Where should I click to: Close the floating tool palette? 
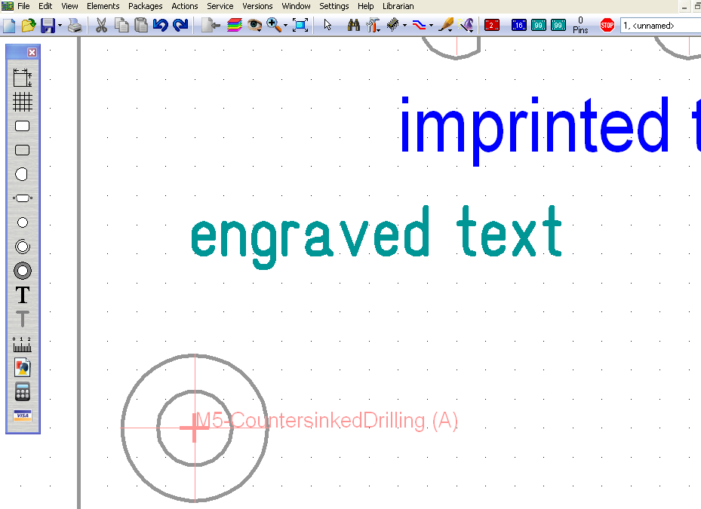32,53
